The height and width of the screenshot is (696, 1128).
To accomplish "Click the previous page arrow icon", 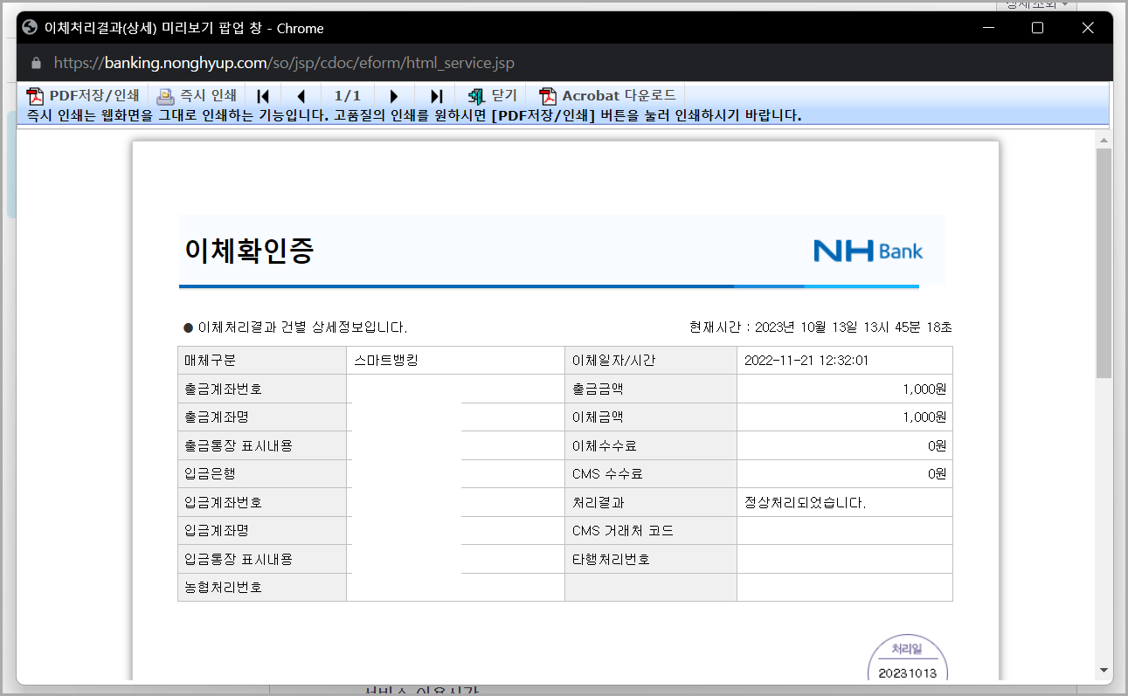I will pyautogui.click(x=301, y=96).
